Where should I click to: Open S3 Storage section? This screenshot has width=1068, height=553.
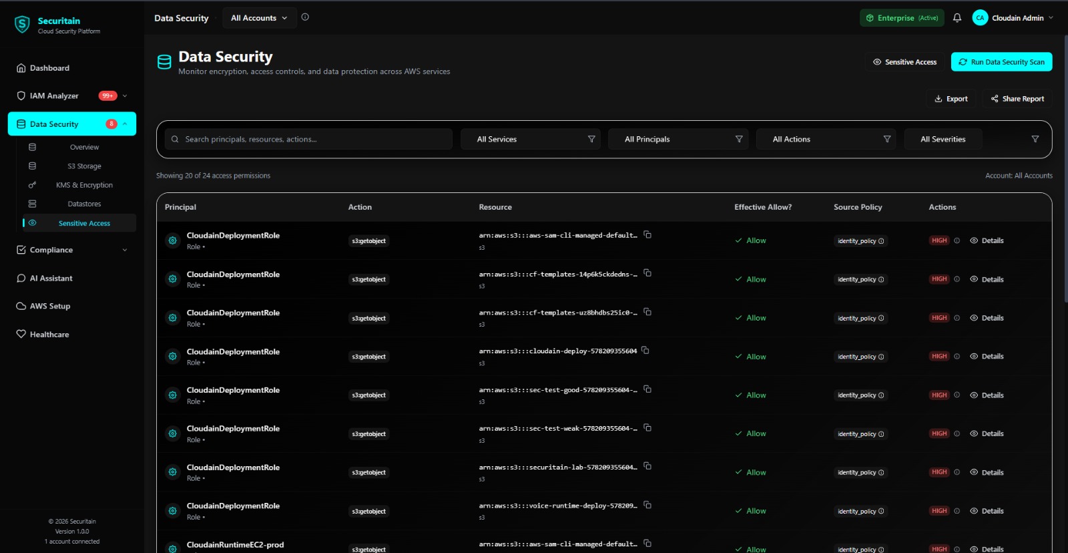84,166
